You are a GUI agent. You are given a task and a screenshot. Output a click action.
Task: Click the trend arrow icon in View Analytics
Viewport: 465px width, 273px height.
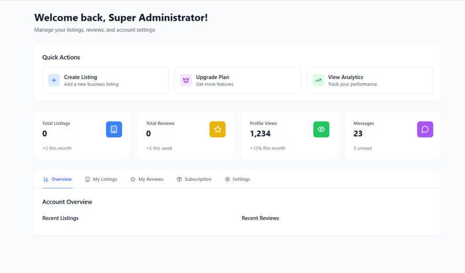click(318, 80)
